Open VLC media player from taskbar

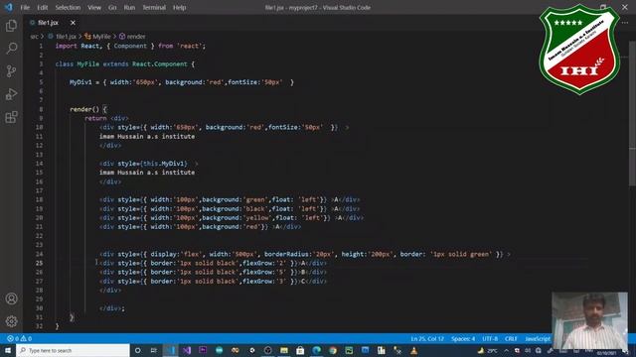click(x=413, y=350)
